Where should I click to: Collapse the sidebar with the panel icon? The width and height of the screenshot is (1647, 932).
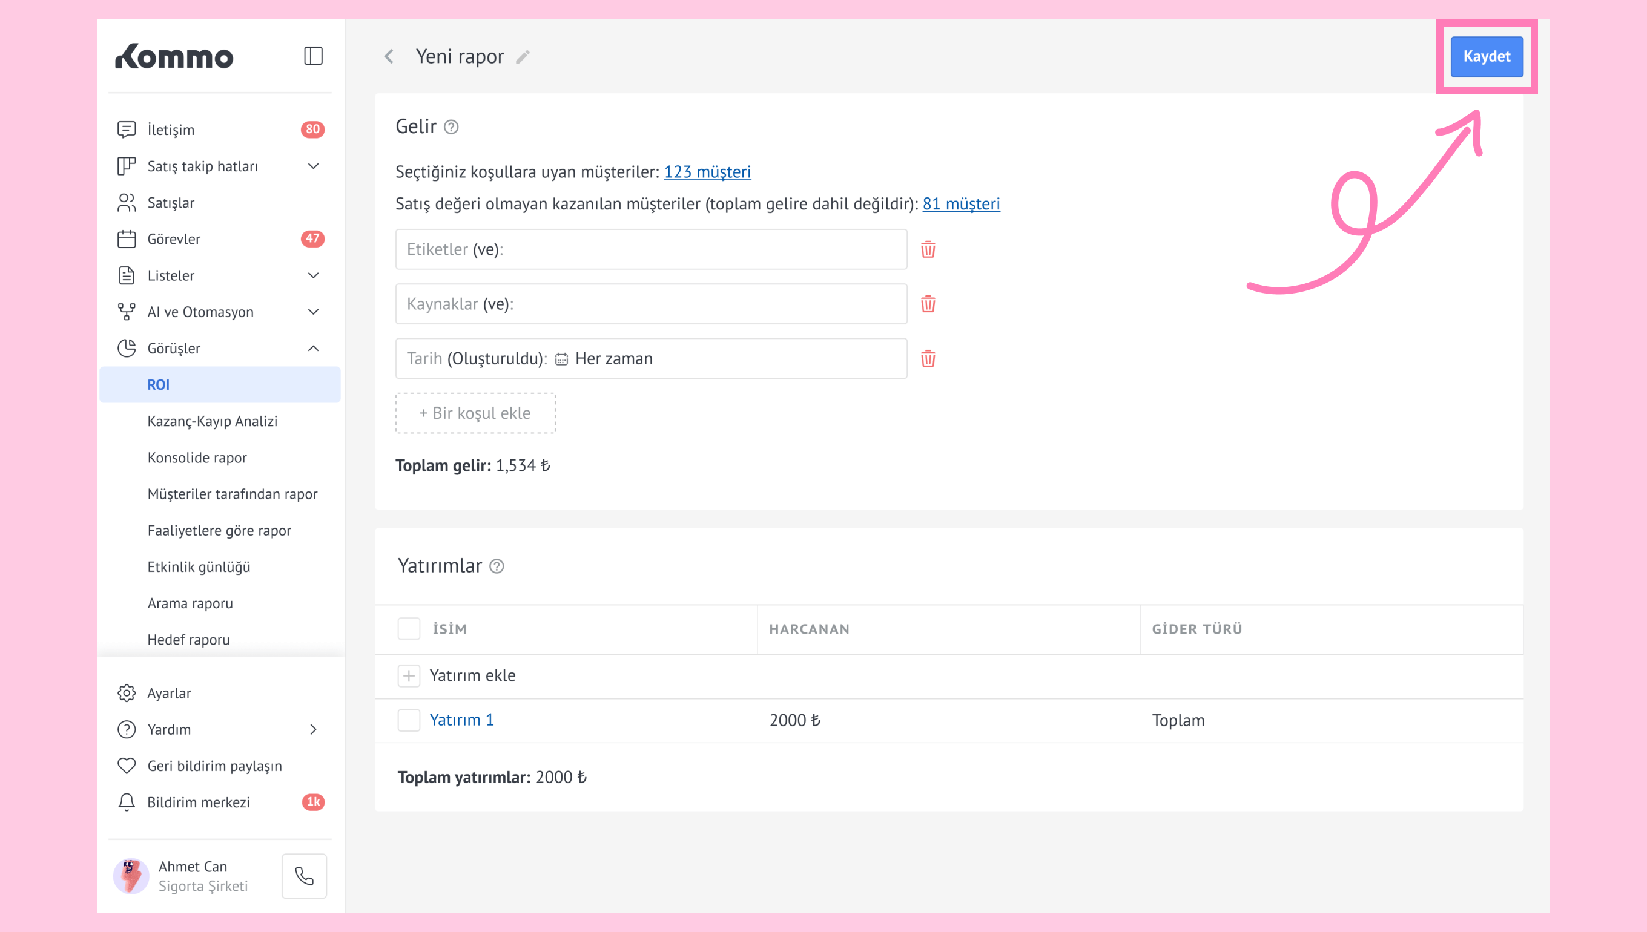click(312, 56)
